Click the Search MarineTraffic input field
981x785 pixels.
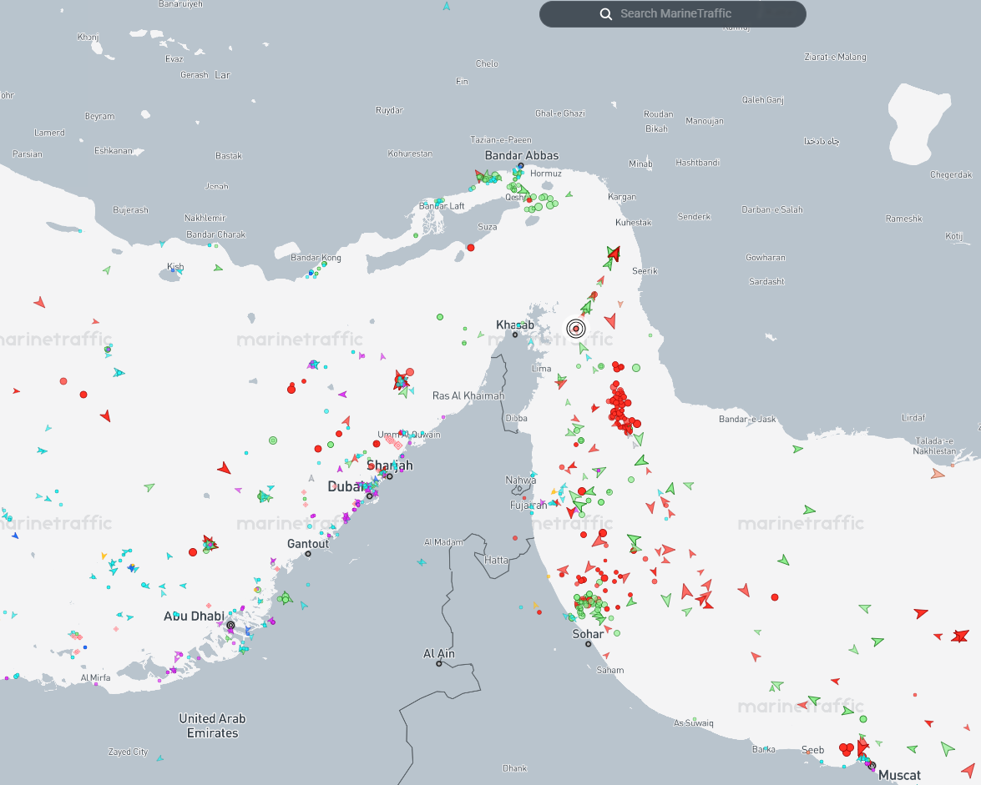click(673, 13)
